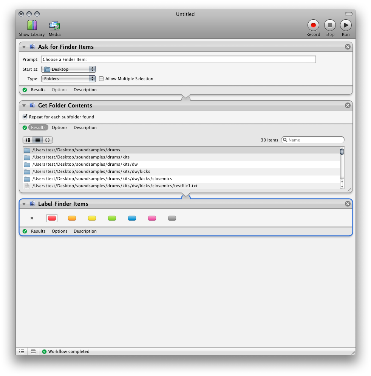Click the toolbar toggle pill button in title bar
The width and height of the screenshot is (371, 376).
pos(348,14)
